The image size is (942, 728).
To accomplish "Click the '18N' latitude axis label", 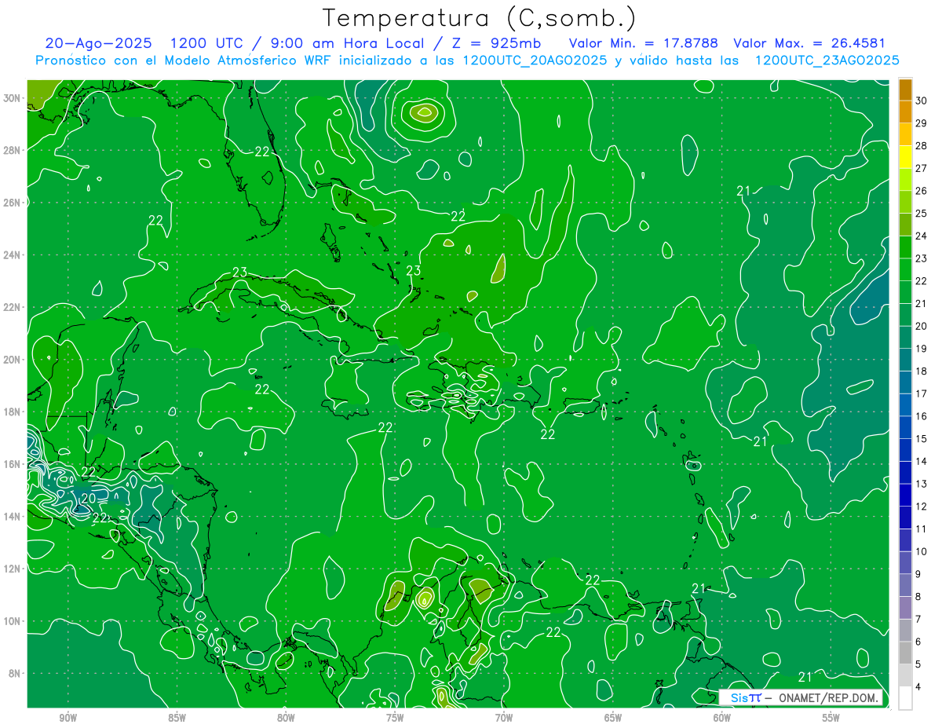I will coord(12,412).
